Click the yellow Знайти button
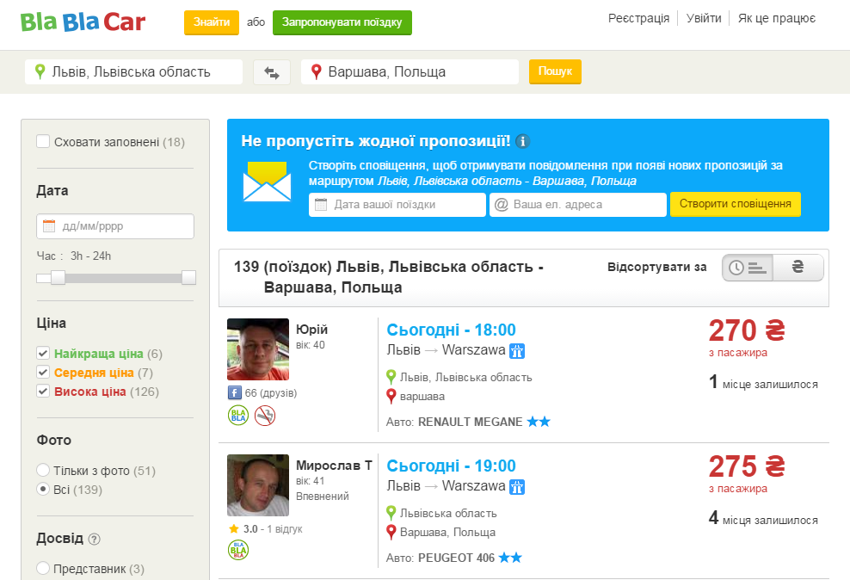Viewport: 850px width, 580px height. tap(212, 22)
